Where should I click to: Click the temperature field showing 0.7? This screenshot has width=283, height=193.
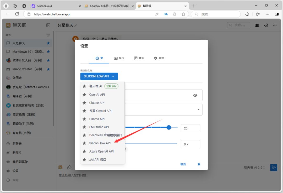pos(191,144)
